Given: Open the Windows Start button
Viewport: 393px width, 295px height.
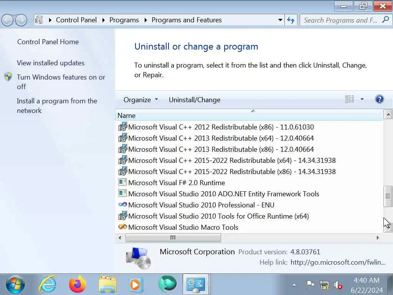Looking at the screenshot, I should click(x=15, y=285).
